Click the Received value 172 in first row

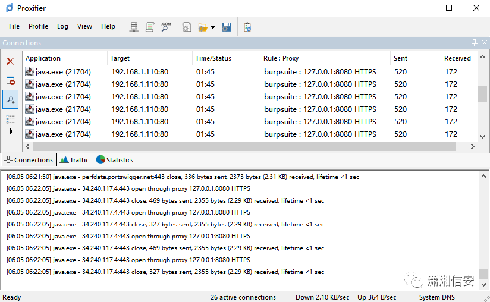451,72
